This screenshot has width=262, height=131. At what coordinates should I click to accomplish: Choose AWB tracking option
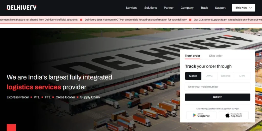coord(209,76)
